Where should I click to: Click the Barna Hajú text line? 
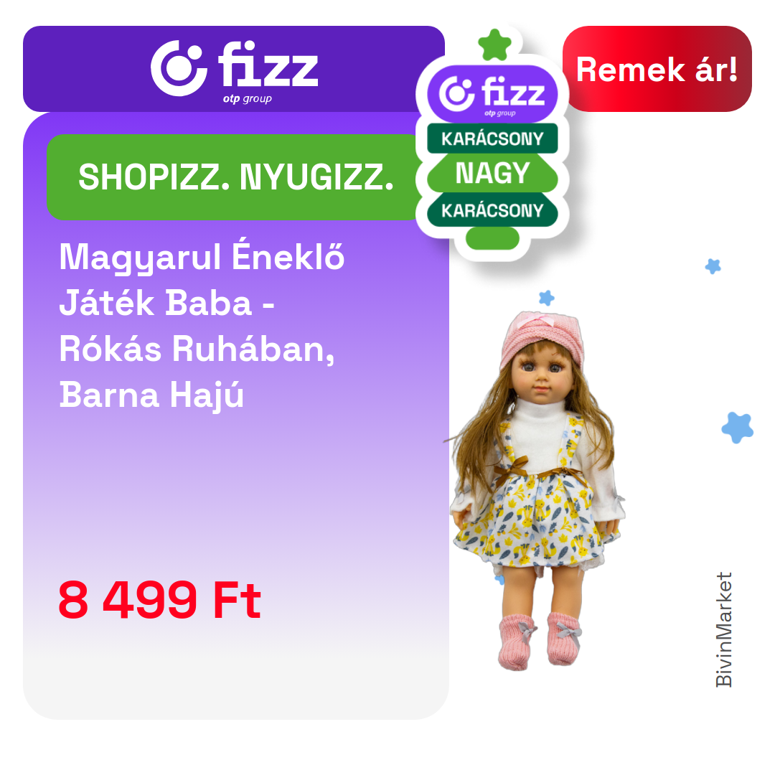151,395
